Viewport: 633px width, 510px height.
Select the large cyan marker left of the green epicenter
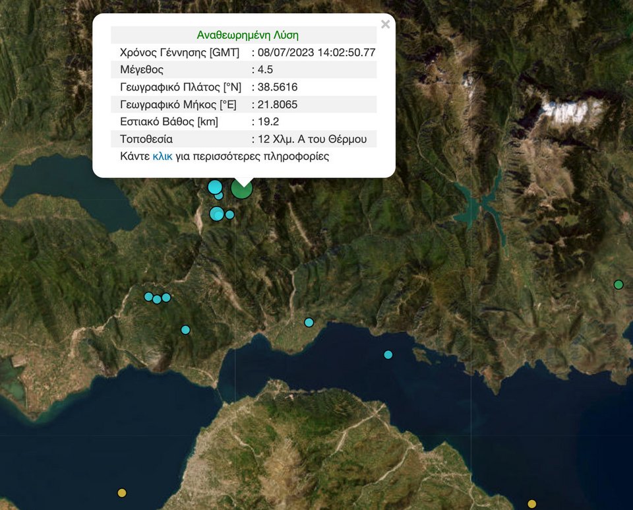215,187
